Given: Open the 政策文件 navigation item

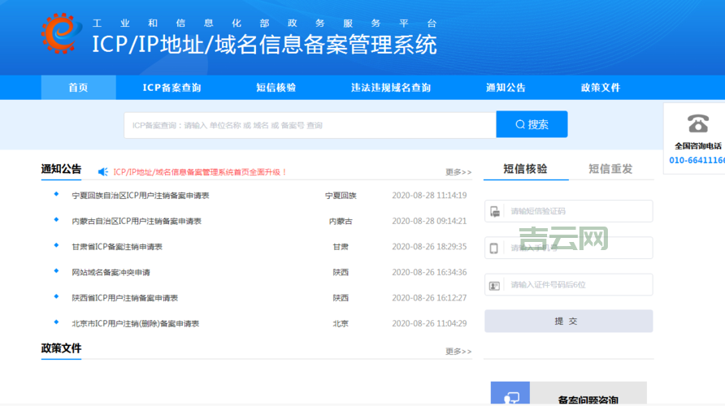Looking at the screenshot, I should click(600, 88).
